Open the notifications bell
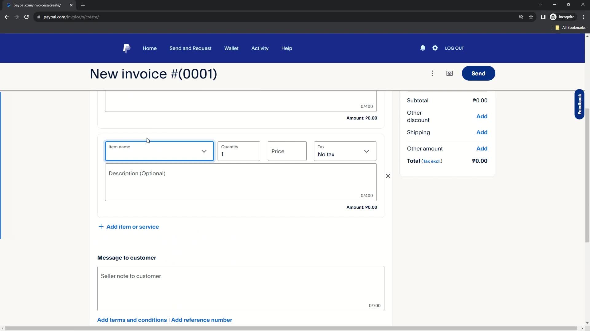This screenshot has height=331, width=590. (423, 48)
